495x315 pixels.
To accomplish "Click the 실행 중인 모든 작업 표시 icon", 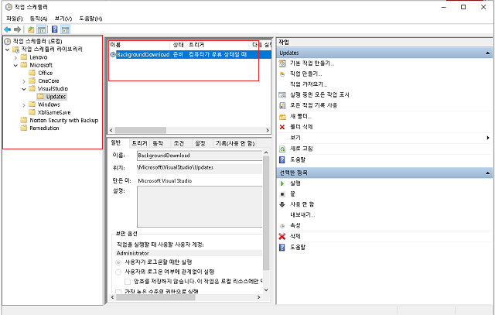I will pos(282,94).
